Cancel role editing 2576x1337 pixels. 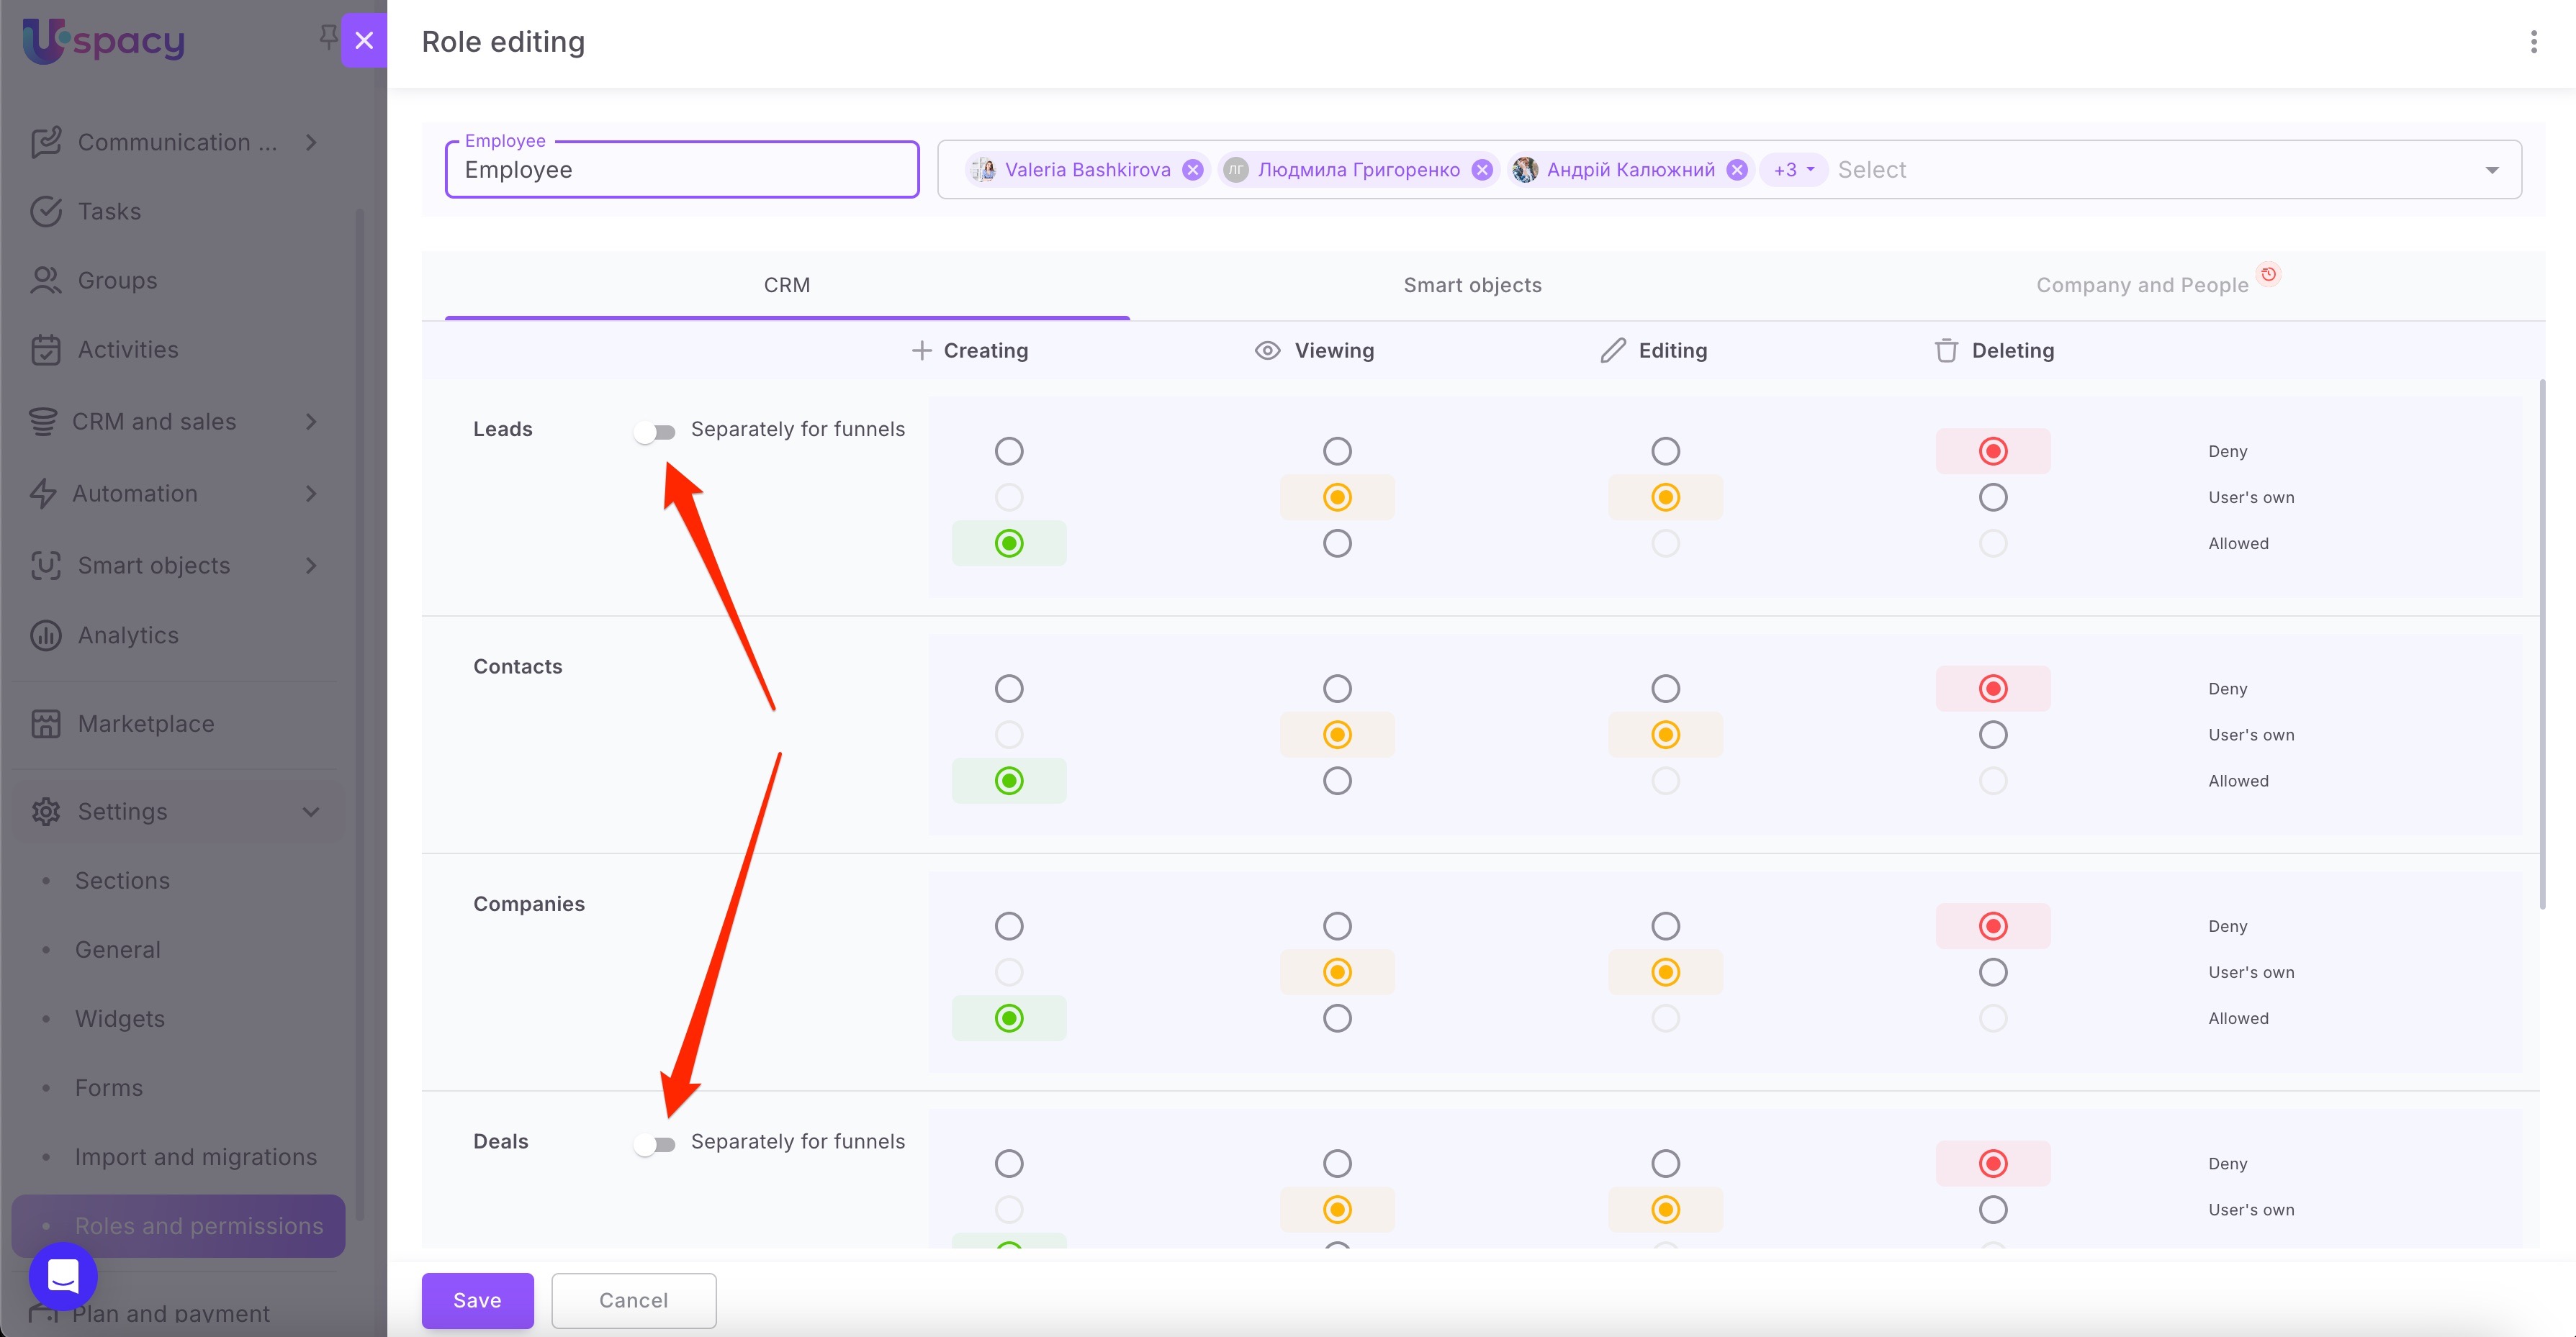click(633, 1300)
